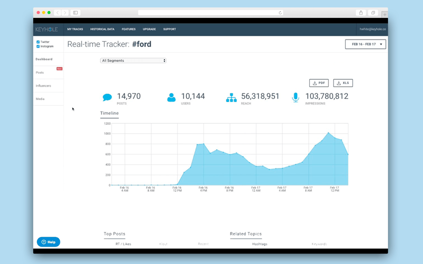Image resolution: width=423 pixels, height=264 pixels.
Task: Uncheck the Instagram checkbox
Action: pos(38,46)
